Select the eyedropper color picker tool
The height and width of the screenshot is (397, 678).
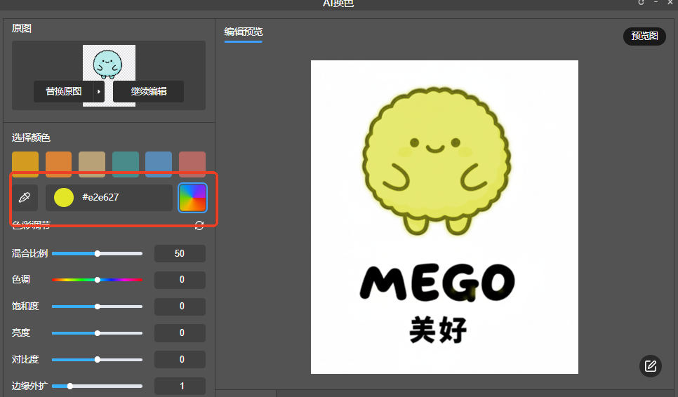pos(25,198)
